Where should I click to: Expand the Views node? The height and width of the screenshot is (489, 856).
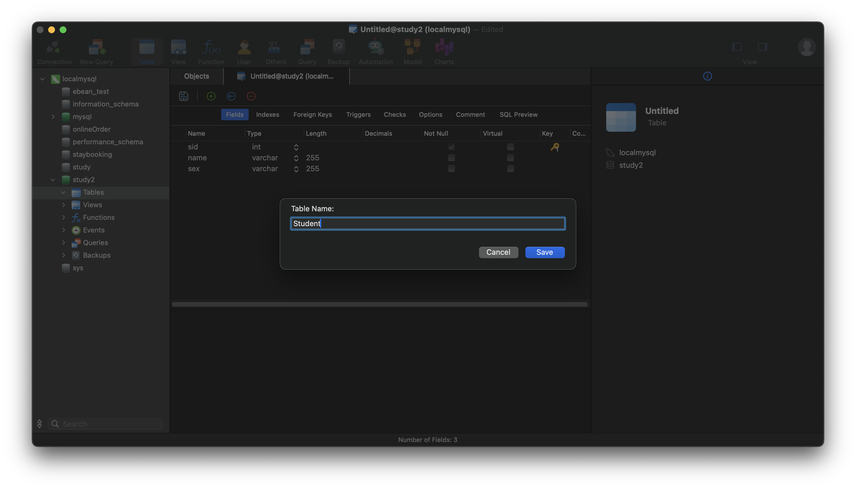pos(64,204)
